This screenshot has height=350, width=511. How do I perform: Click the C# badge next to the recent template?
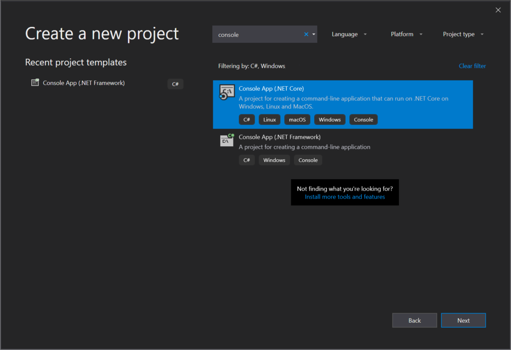tap(175, 84)
